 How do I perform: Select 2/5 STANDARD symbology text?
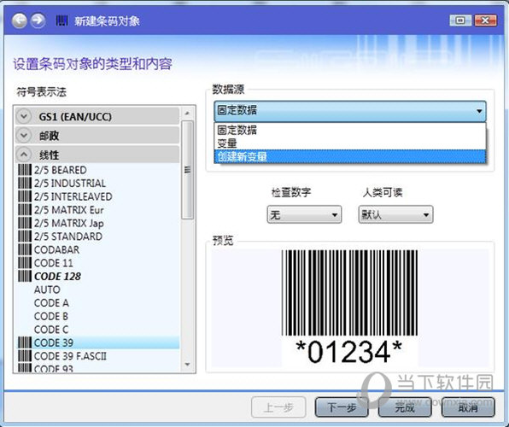(68, 237)
